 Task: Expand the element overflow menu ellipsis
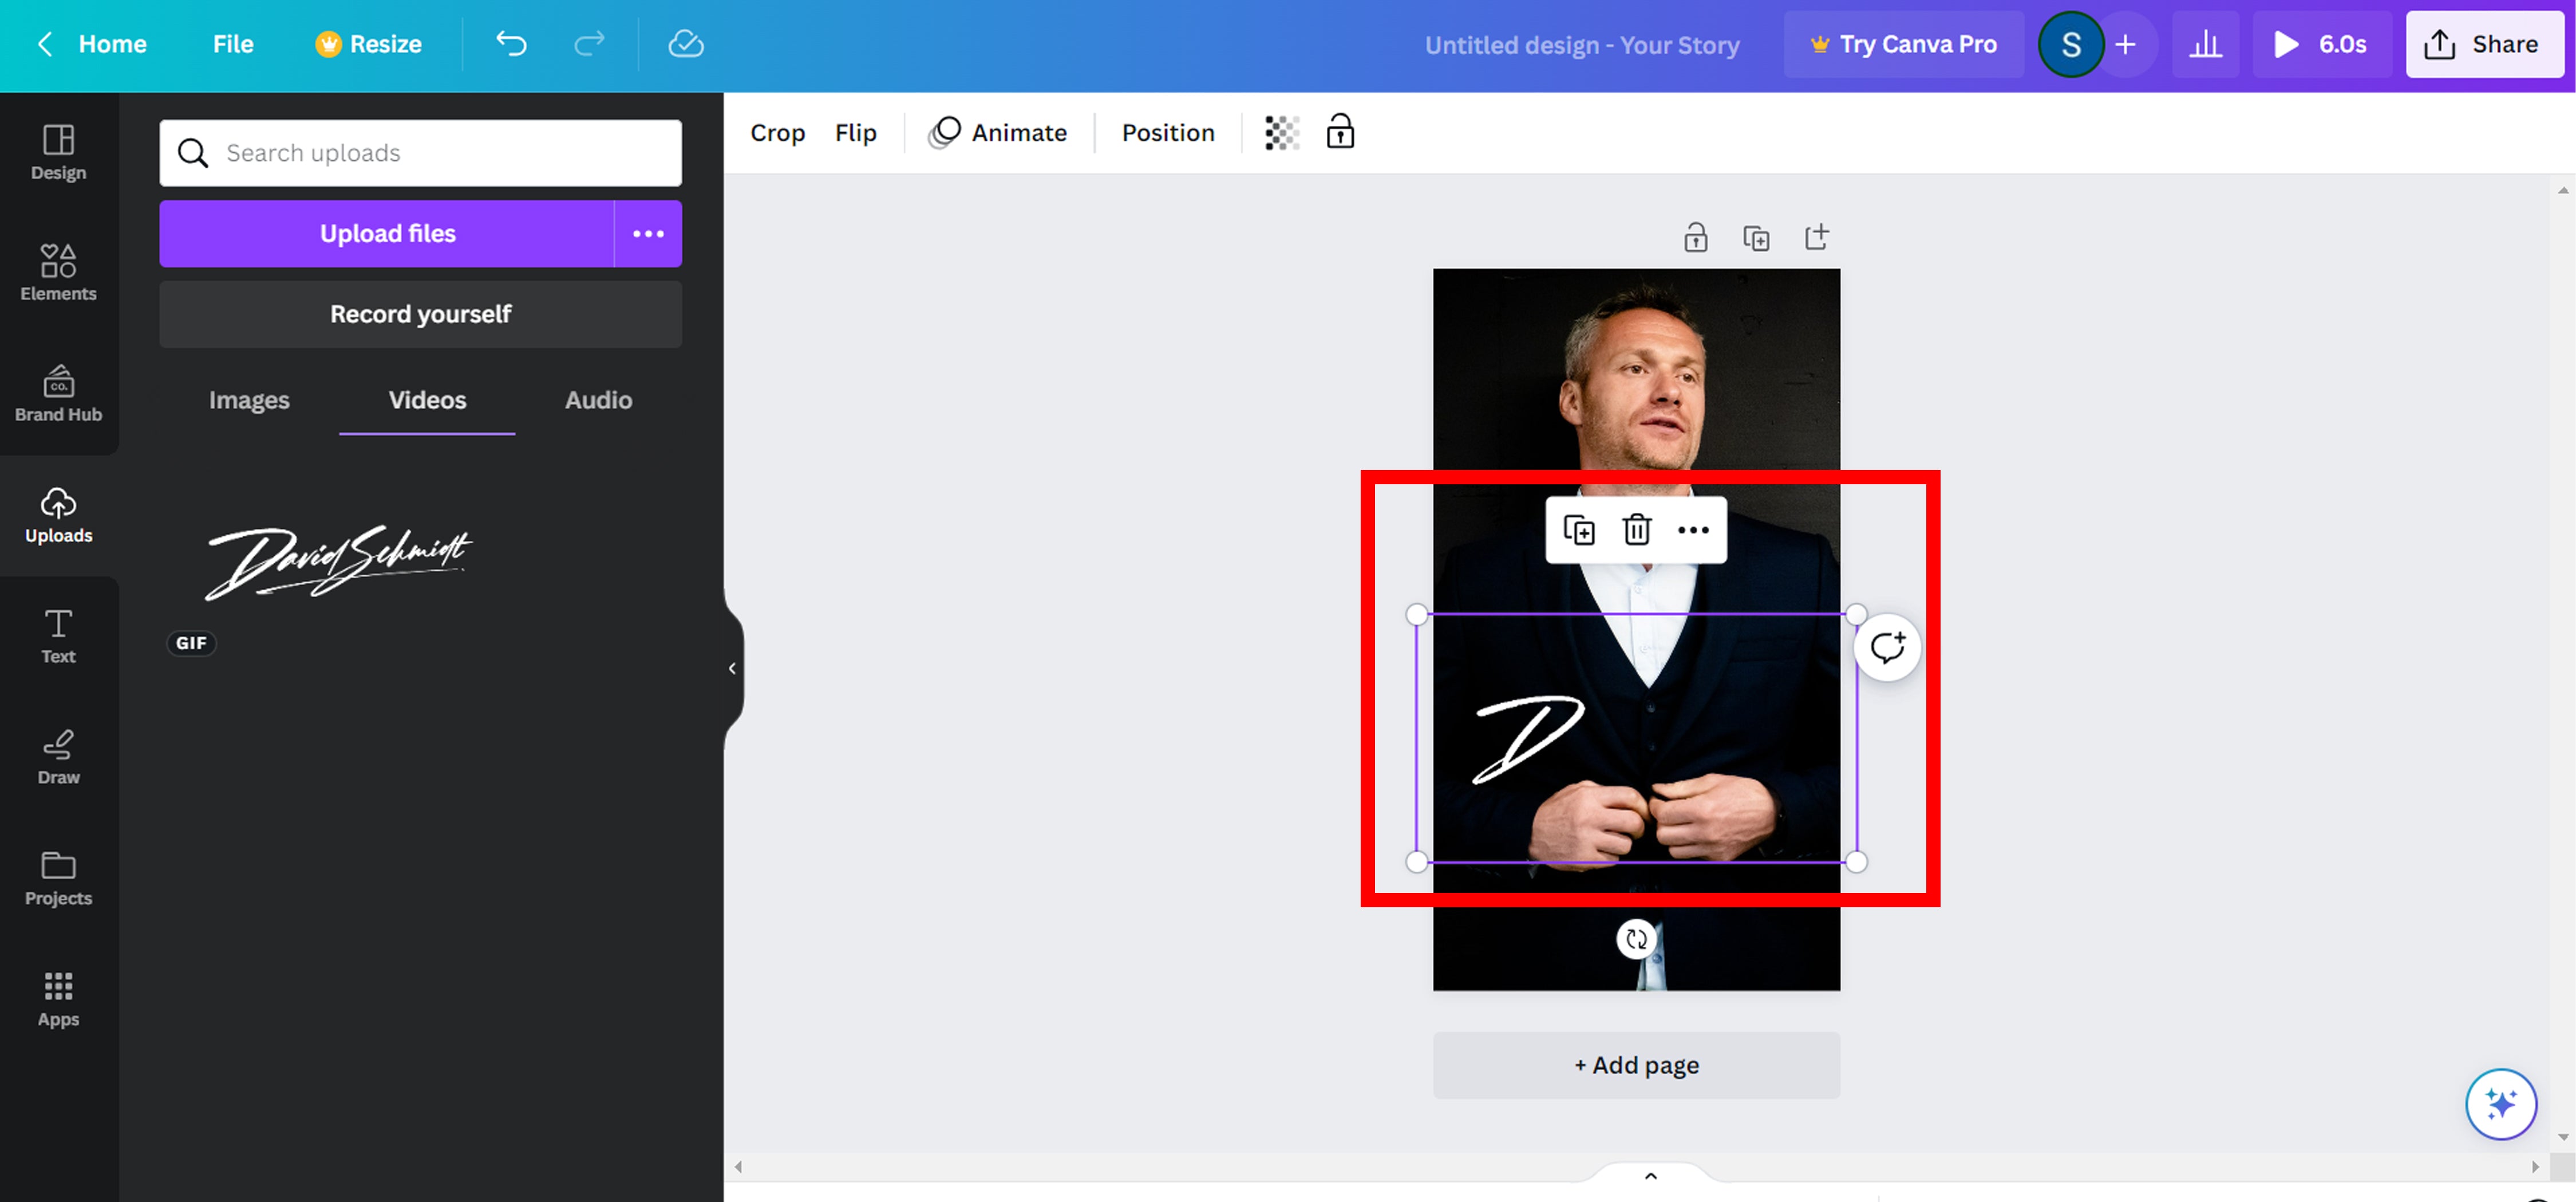[x=1694, y=529]
